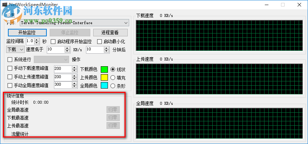The width and height of the screenshot is (308, 144).
Task: Click the 监控间隔 interval input field
Action: click(30, 41)
